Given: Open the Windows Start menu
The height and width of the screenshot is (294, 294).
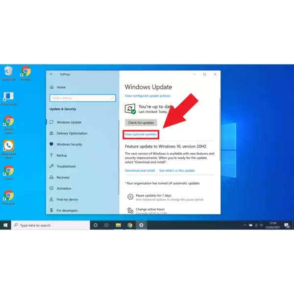Looking at the screenshot, I should pos(5,225).
